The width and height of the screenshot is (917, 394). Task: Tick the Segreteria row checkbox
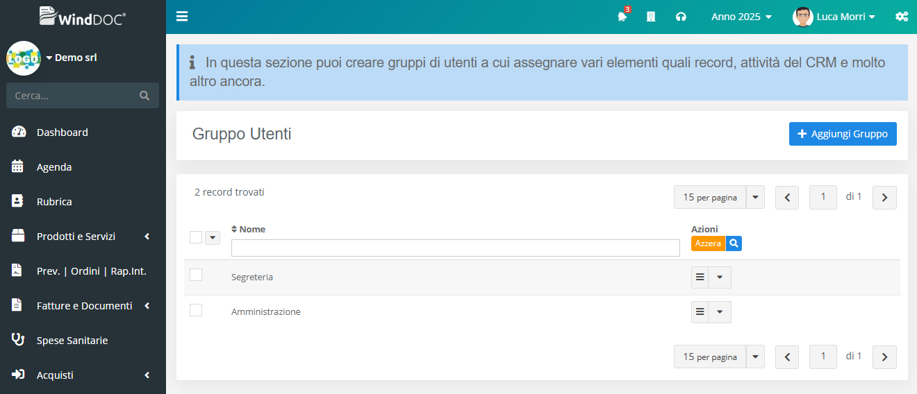click(196, 275)
